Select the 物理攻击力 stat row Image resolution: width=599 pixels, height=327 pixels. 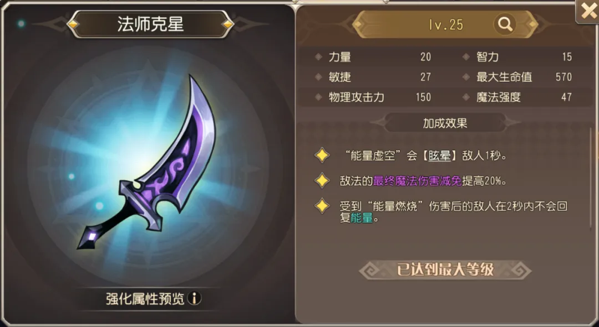click(373, 97)
